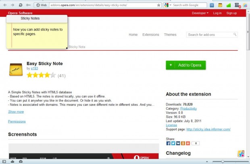
Task: Open the Sign up link
Action: 231,13
